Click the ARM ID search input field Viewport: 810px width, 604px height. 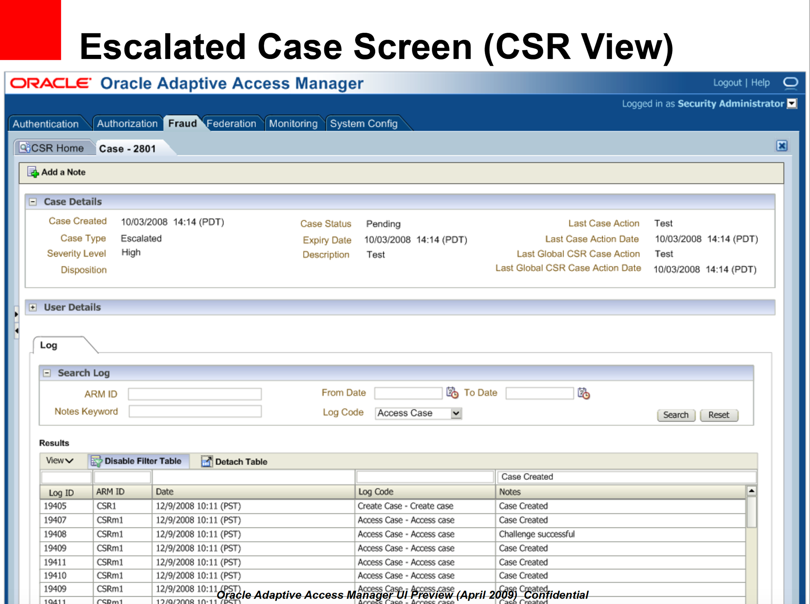pyautogui.click(x=195, y=394)
